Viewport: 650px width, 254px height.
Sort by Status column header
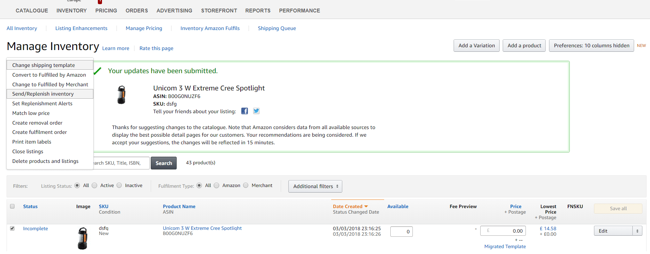coord(30,206)
